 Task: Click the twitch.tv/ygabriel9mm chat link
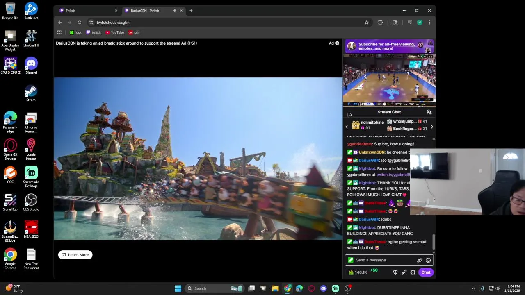pyautogui.click(x=393, y=175)
